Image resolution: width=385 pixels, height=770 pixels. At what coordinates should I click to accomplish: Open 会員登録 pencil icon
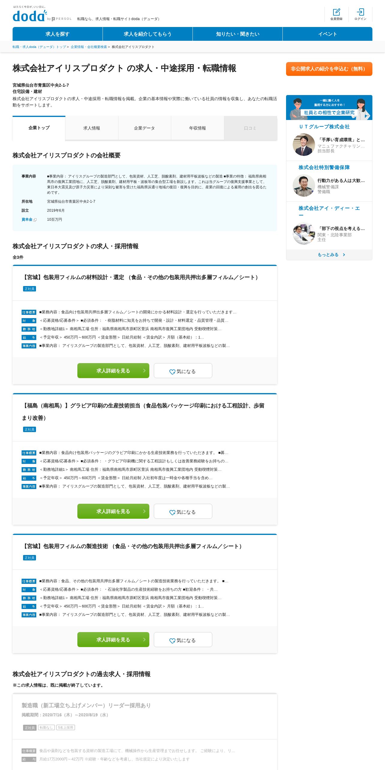(x=336, y=12)
